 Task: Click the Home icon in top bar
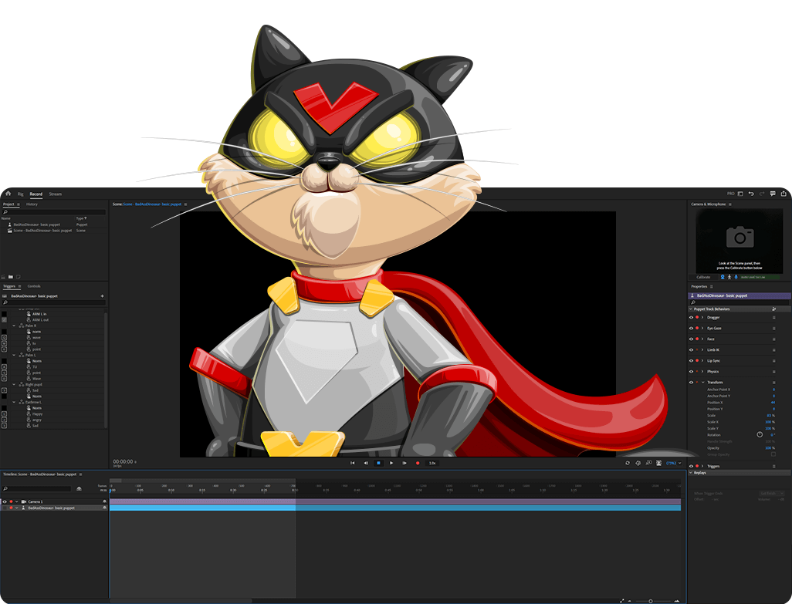(x=8, y=194)
